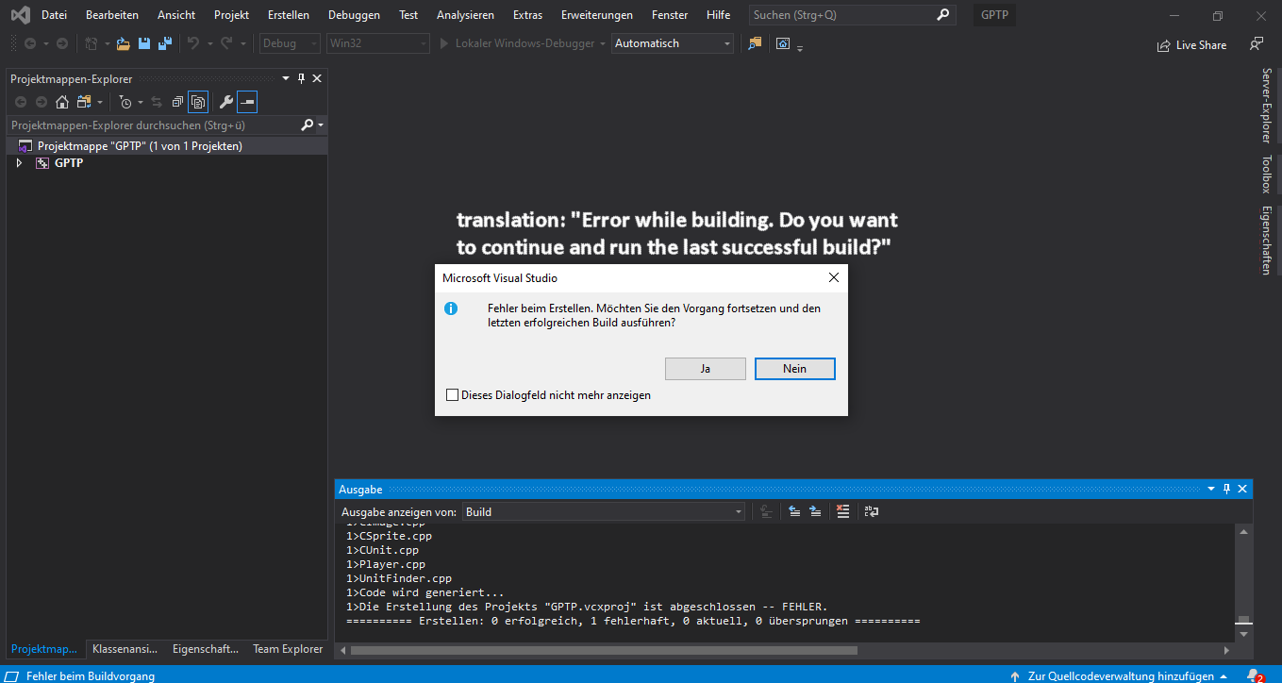1282x683 pixels.
Task: Close the Microsoft Visual Studio dialog
Action: click(x=833, y=277)
